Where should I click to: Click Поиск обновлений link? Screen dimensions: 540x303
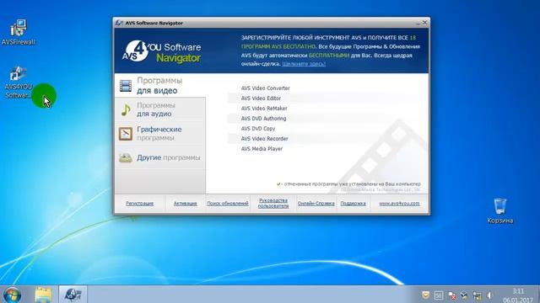pos(228,204)
